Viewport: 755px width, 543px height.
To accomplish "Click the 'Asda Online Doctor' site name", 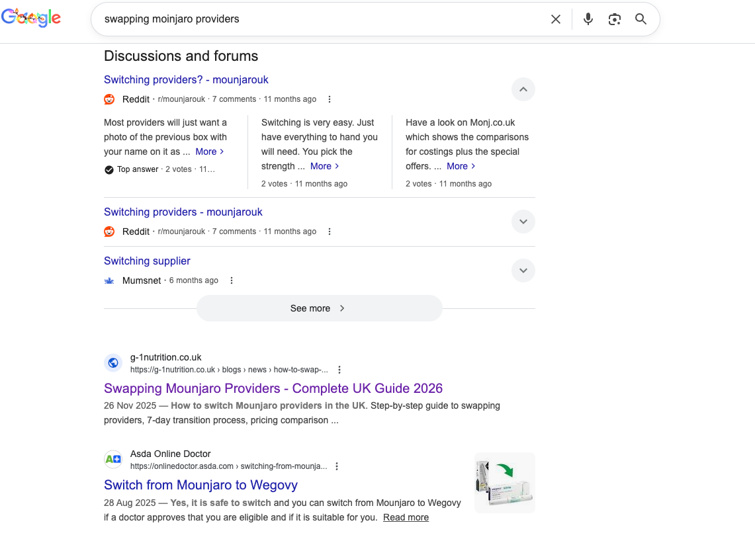I will tap(171, 454).
